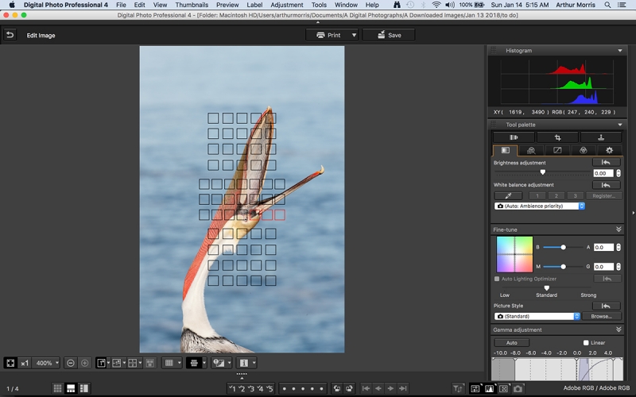636x397 pixels.
Task: Switch to vertical thumbnail split view mode
Action: pos(84,388)
